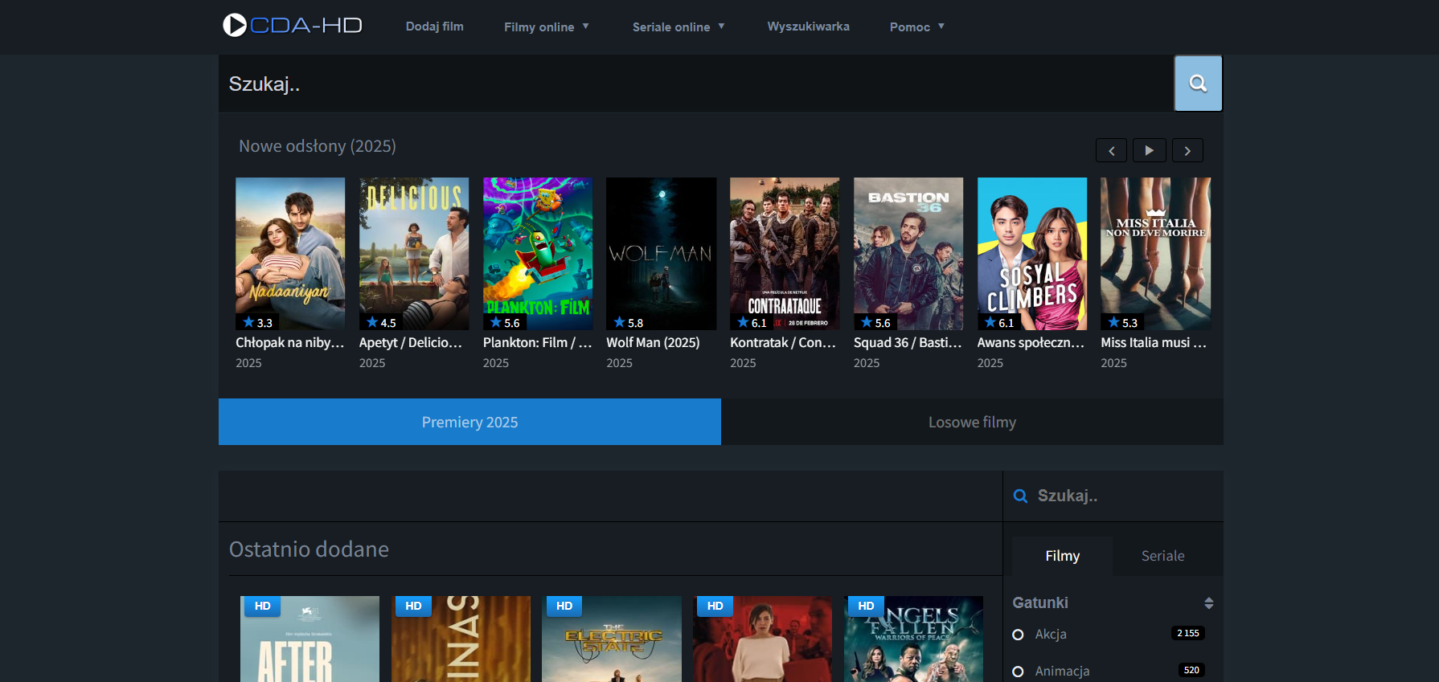Click the HD badge on After poster
This screenshot has height=682, width=1439.
point(262,606)
